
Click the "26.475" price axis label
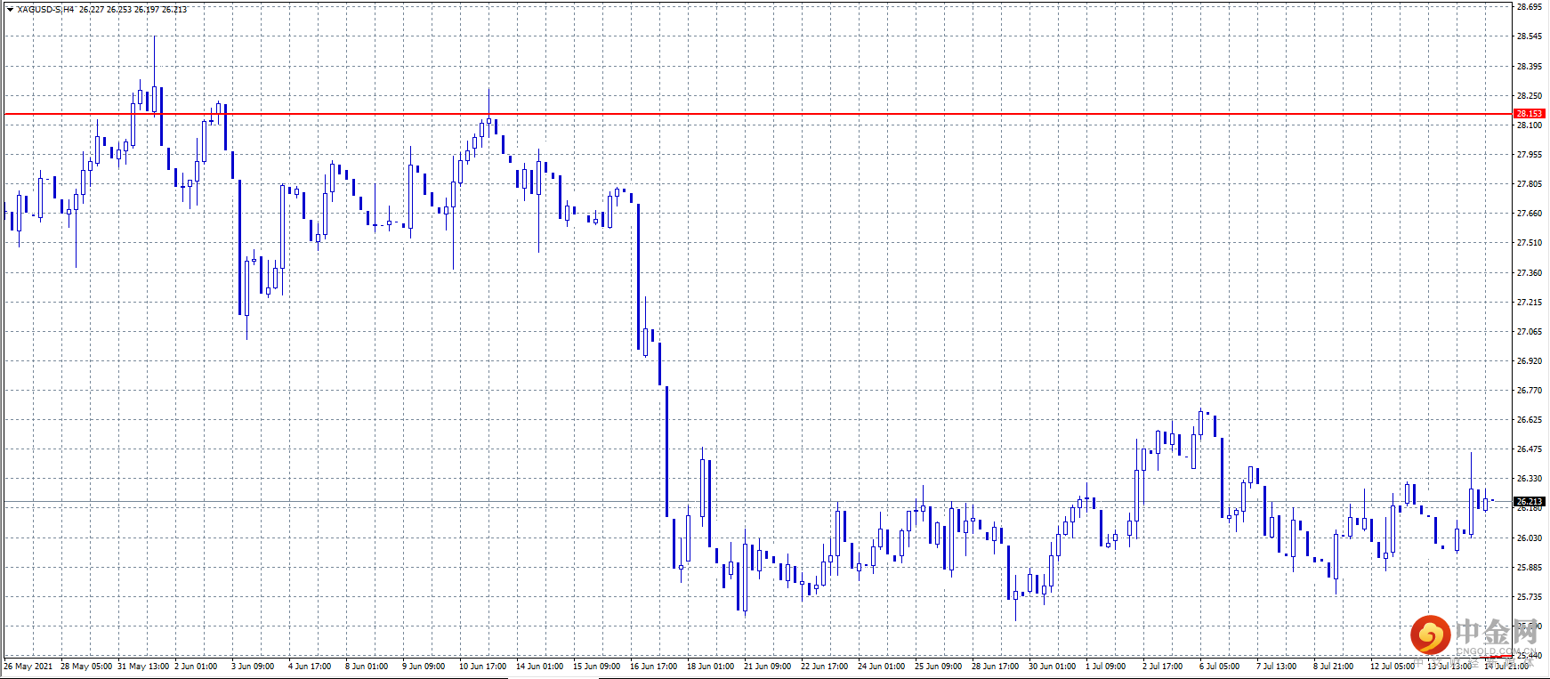1530,449
